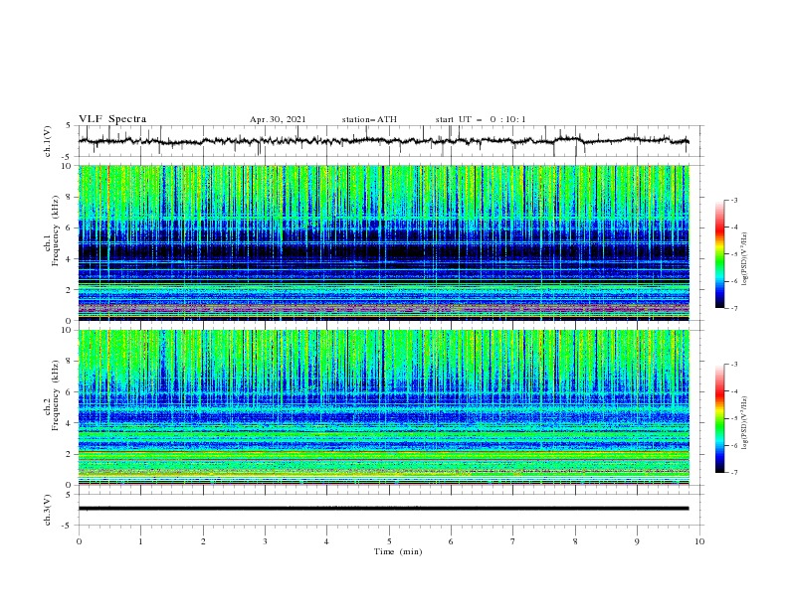Click the '-3' value on ch.1 colorbar
The width and height of the screenshot is (788, 608).
pyautogui.click(x=733, y=200)
